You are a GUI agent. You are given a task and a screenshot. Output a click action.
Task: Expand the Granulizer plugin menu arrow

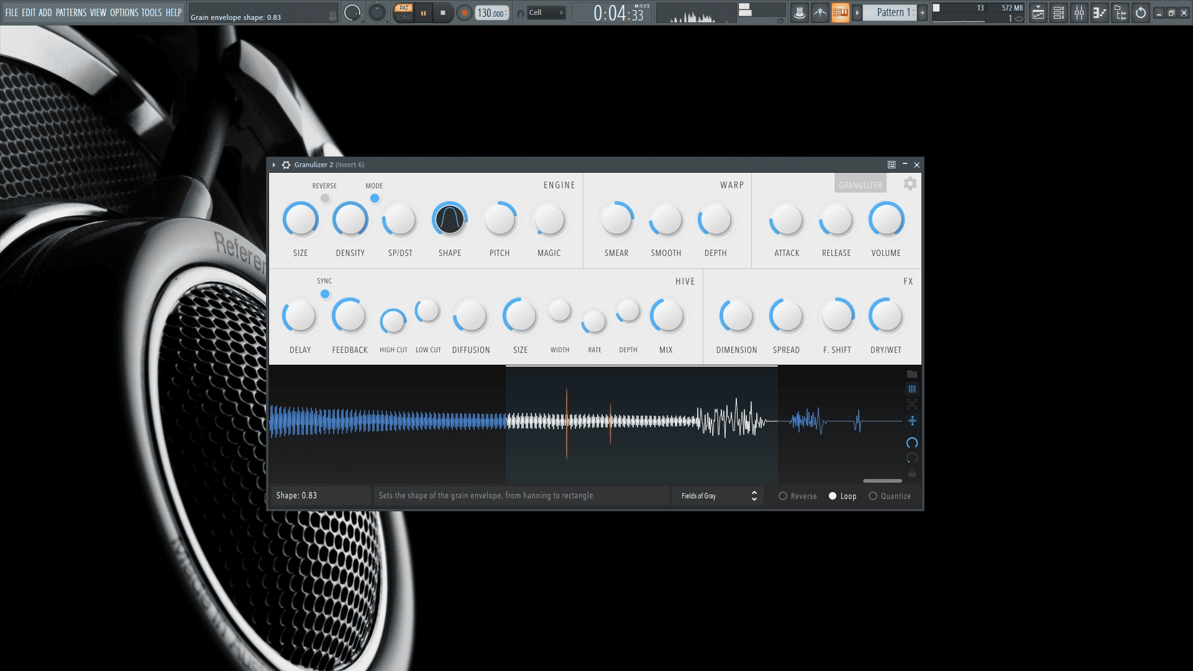tap(273, 165)
